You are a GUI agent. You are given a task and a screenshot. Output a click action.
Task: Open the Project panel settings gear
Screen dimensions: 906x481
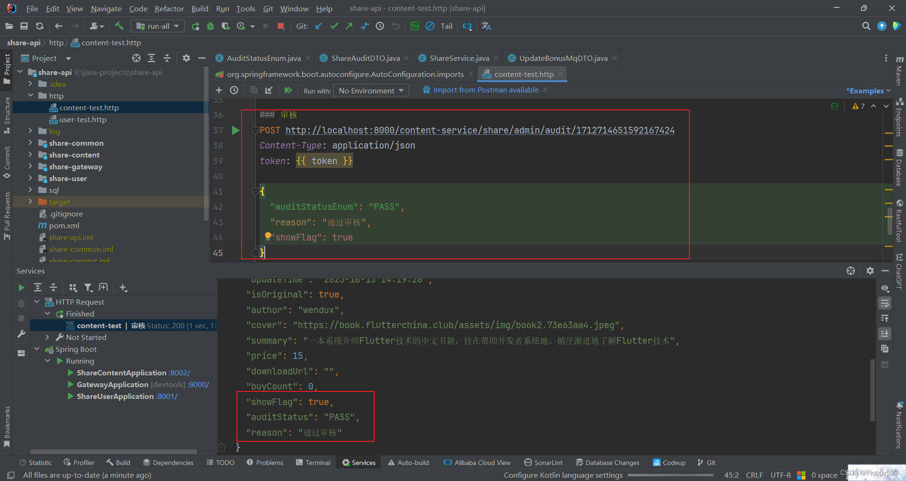pyautogui.click(x=186, y=58)
